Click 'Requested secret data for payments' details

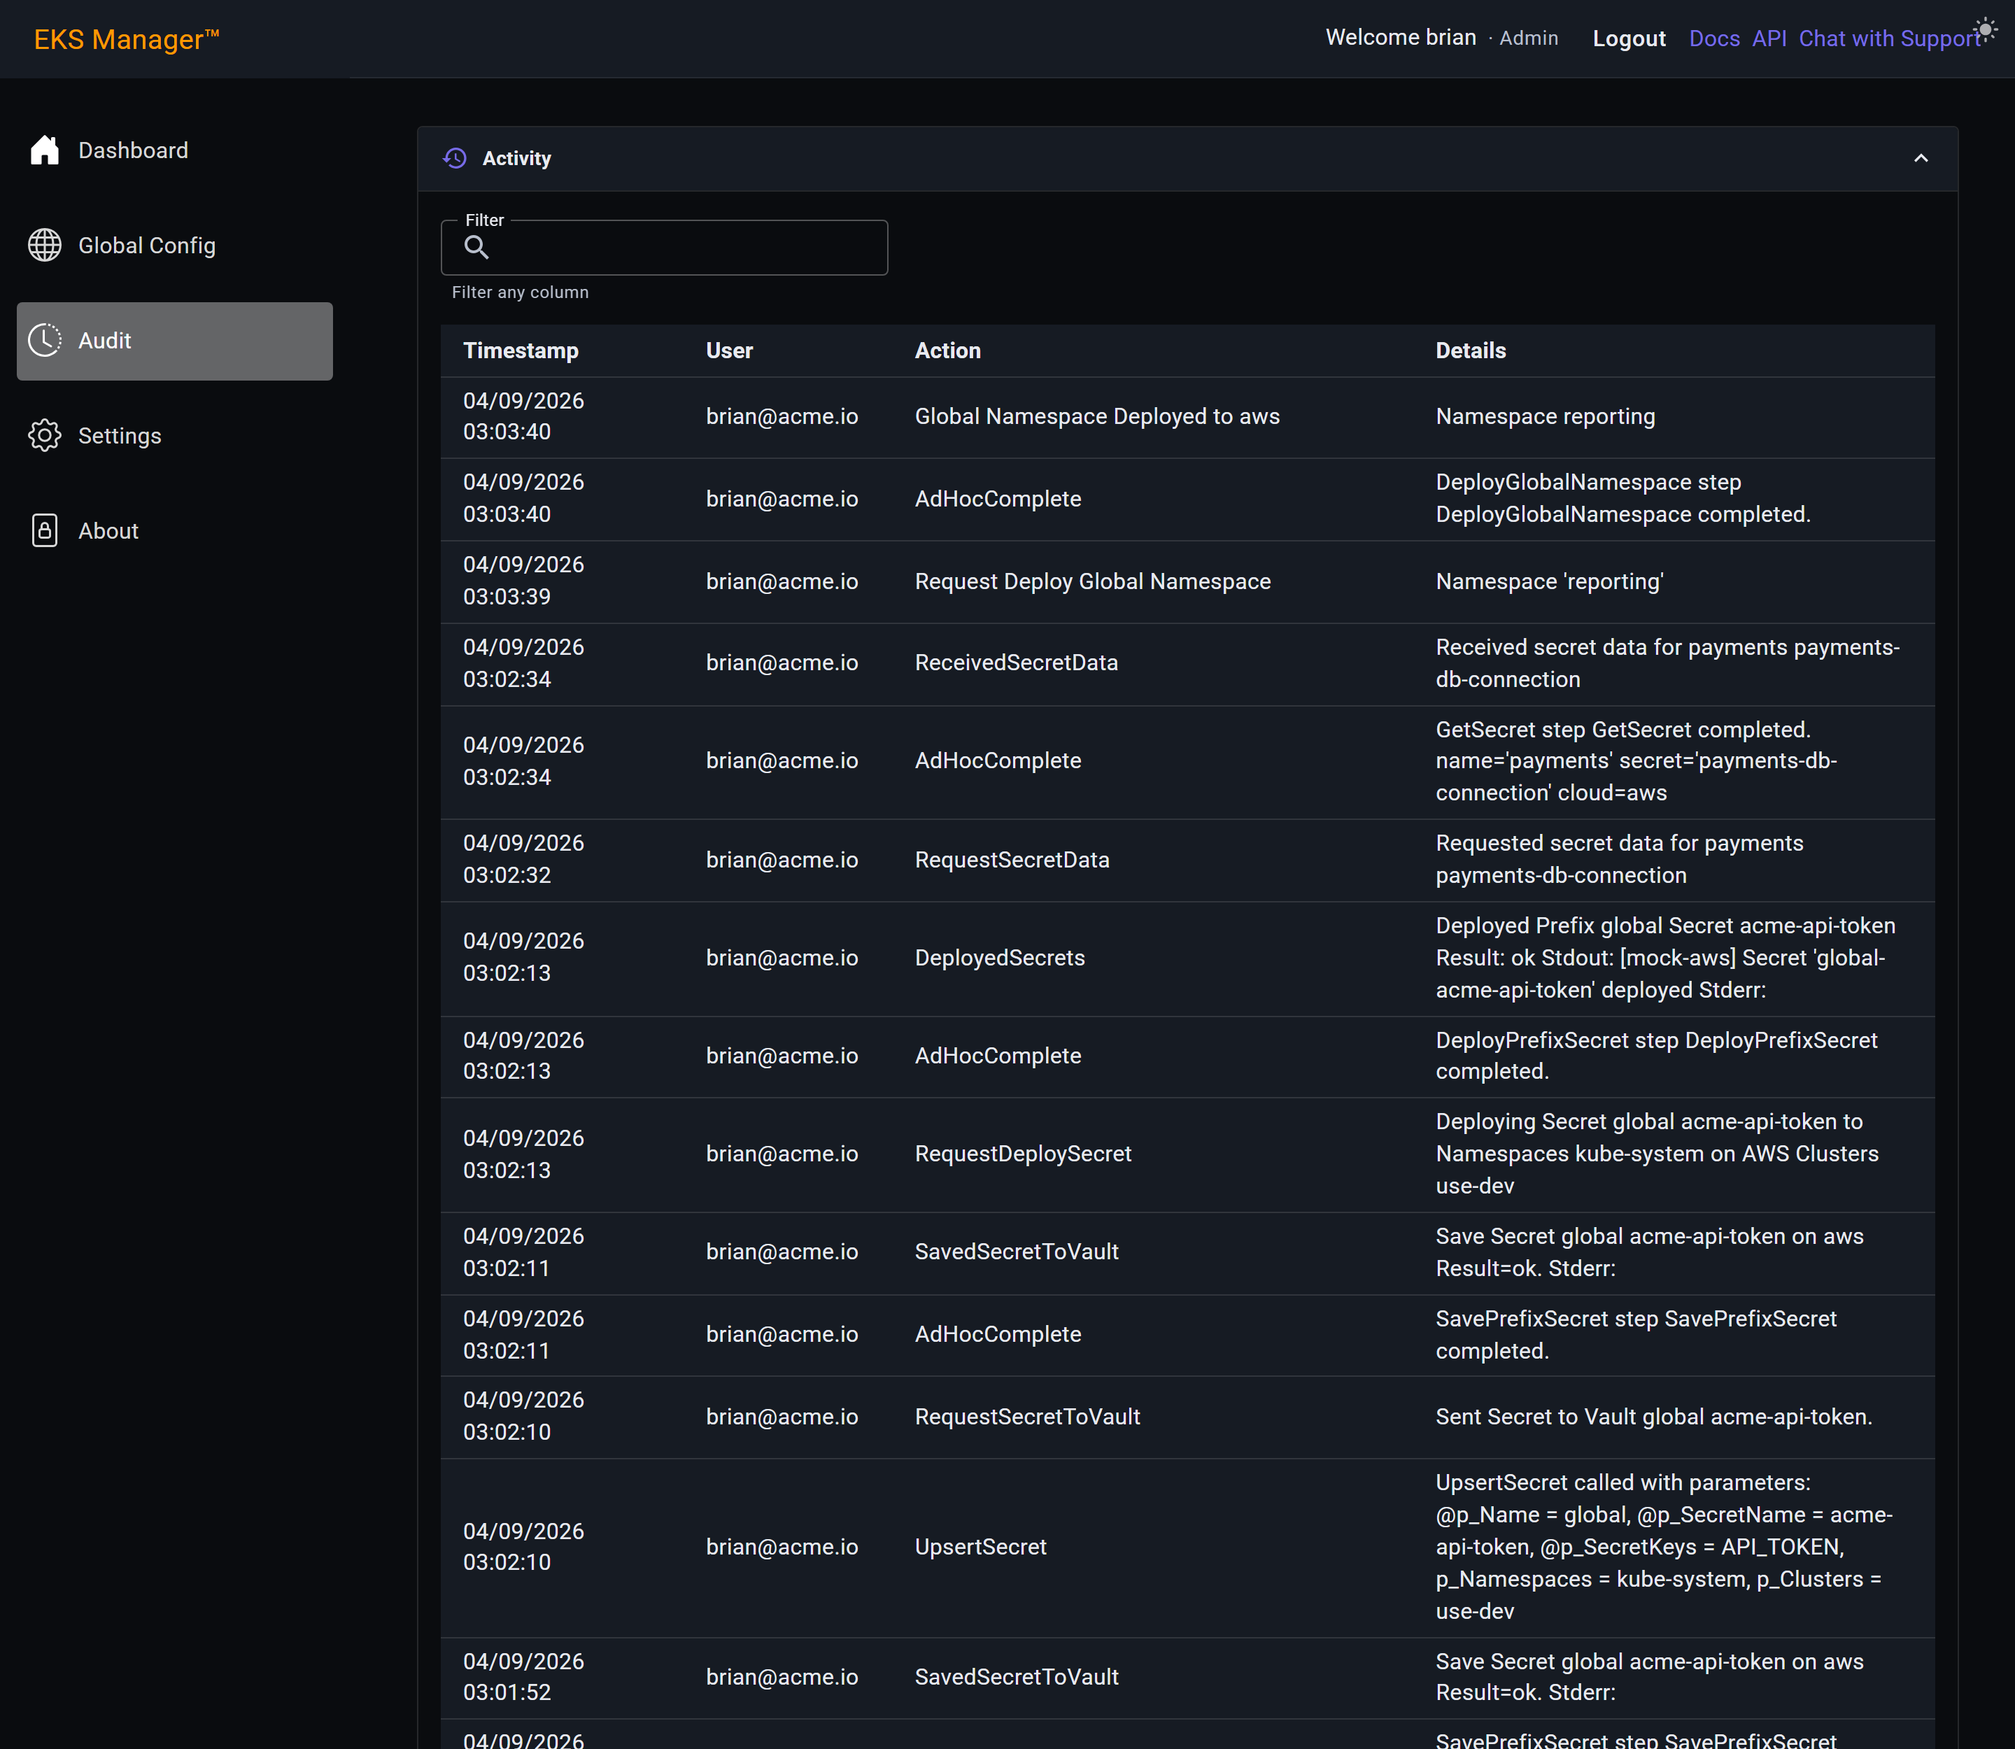click(1618, 859)
